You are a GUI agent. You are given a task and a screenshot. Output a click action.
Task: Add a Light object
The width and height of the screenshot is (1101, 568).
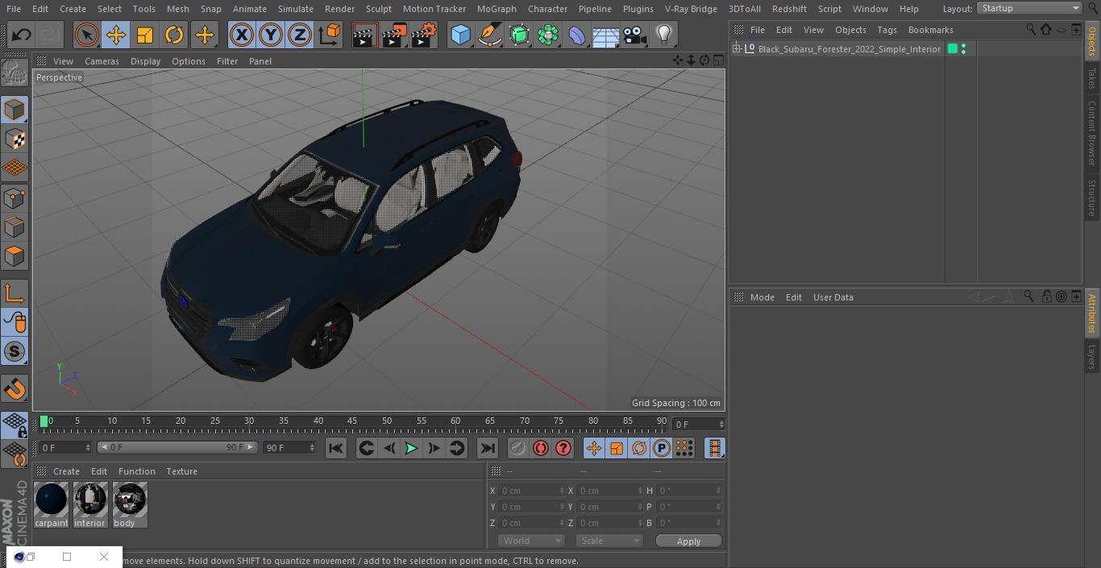664,35
